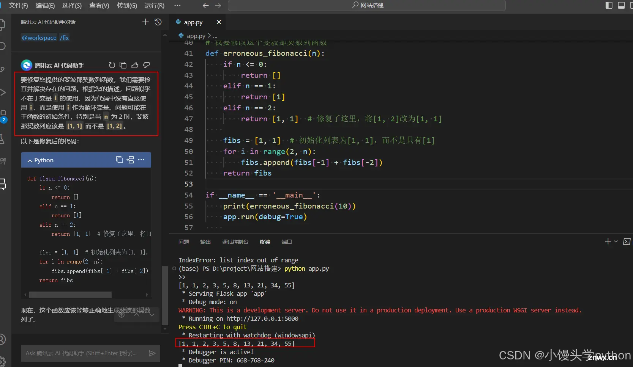Screen dimensions: 633x367
Task: Copy the Python code block
Action: pyautogui.click(x=119, y=160)
